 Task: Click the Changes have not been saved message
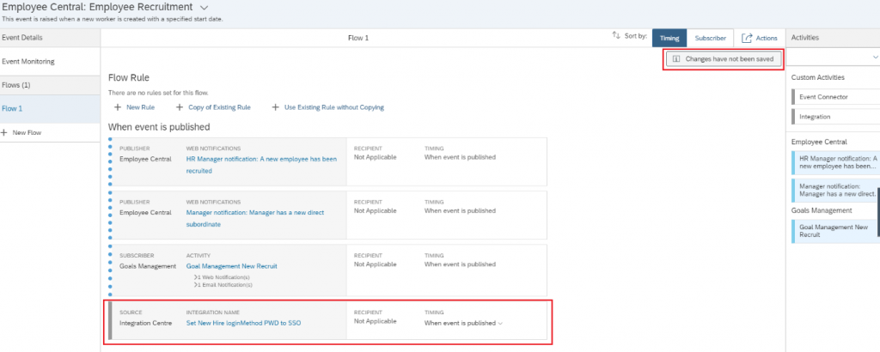tap(723, 58)
